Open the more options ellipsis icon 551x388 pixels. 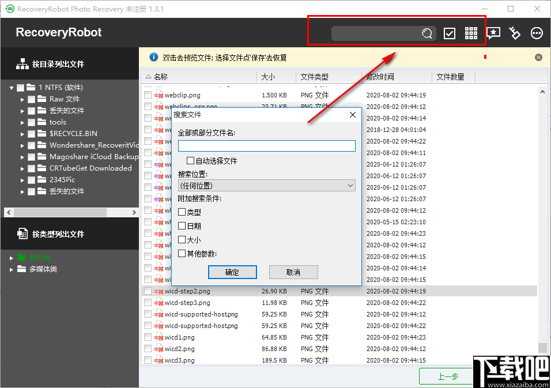pyautogui.click(x=537, y=33)
